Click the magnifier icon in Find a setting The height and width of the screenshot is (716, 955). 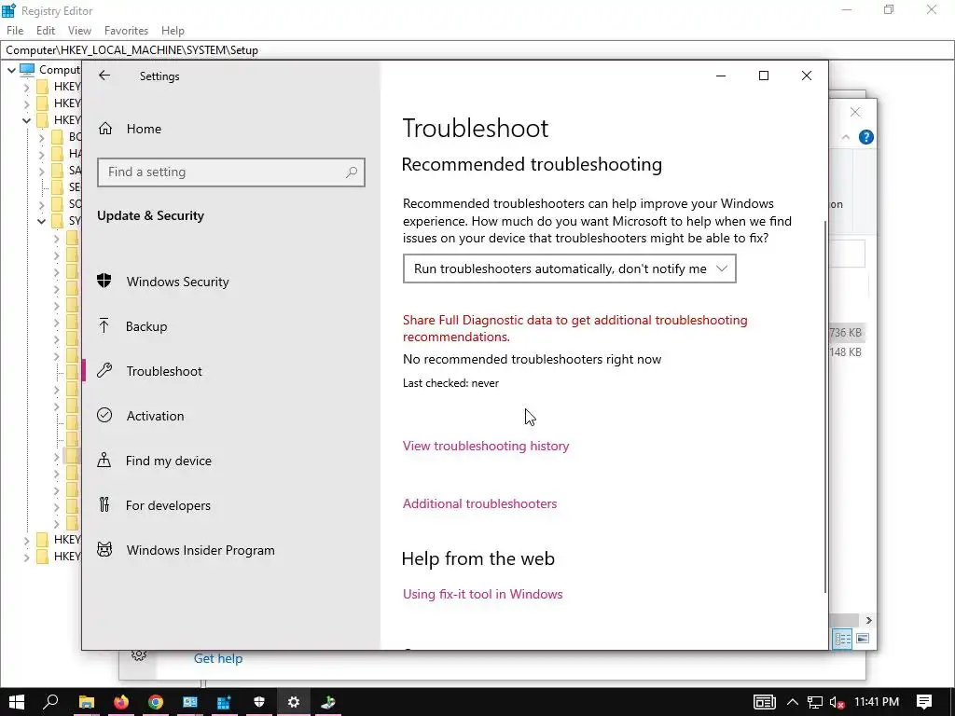coord(352,172)
